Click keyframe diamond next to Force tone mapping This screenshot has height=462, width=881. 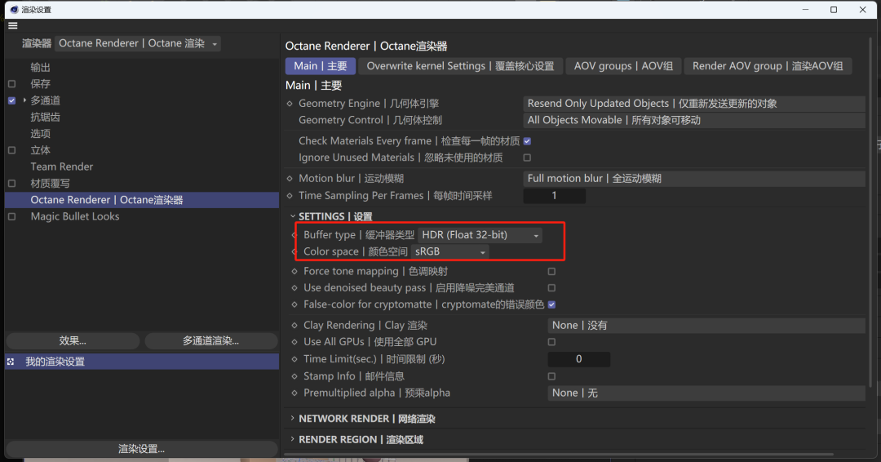pyautogui.click(x=294, y=271)
